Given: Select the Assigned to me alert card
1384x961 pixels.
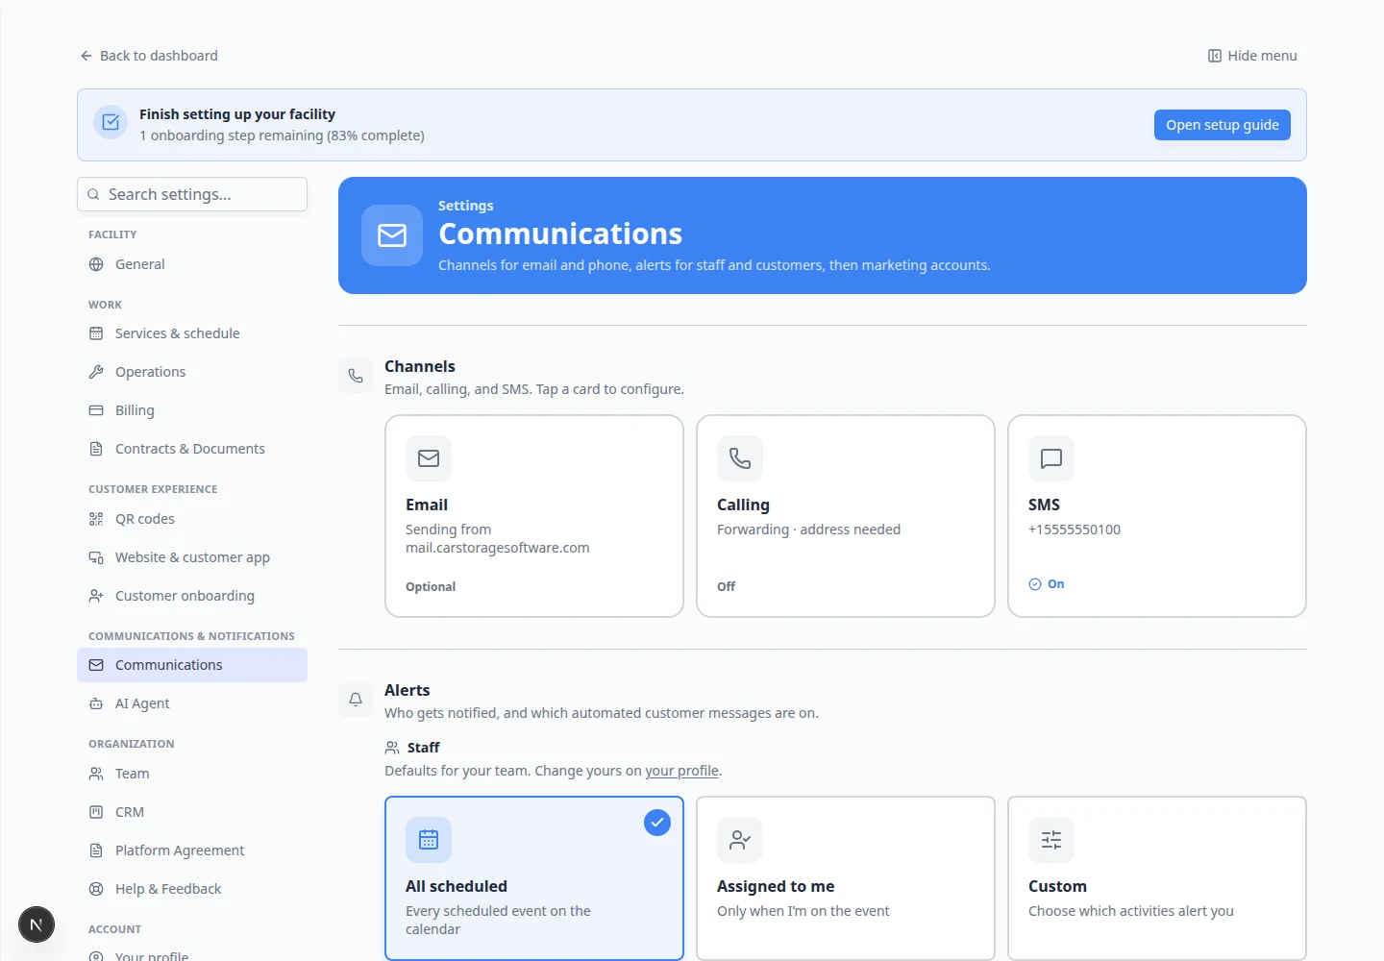Looking at the screenshot, I should coord(846,877).
